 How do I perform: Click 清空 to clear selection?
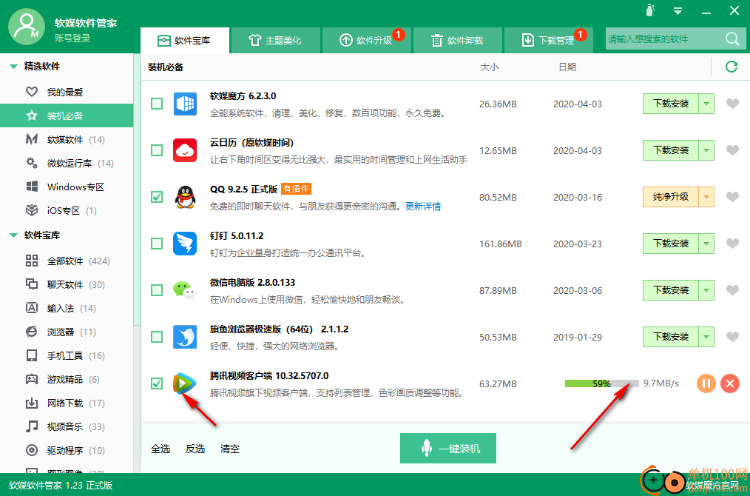229,449
